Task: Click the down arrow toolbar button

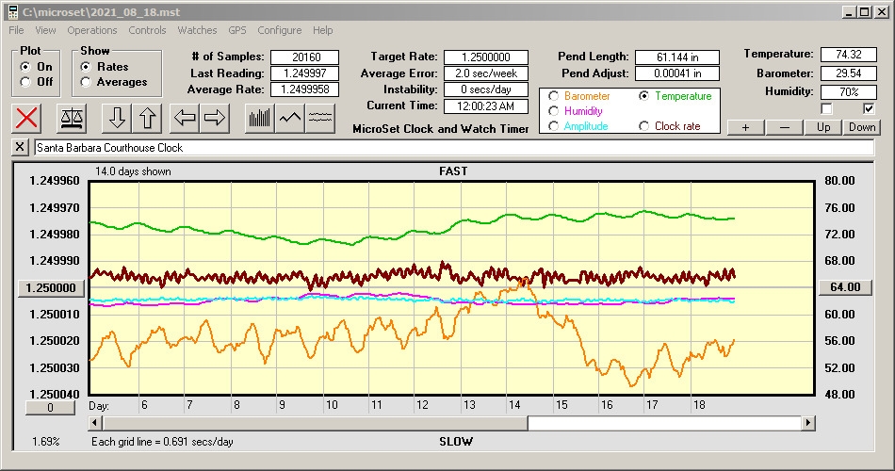Action: coord(117,118)
